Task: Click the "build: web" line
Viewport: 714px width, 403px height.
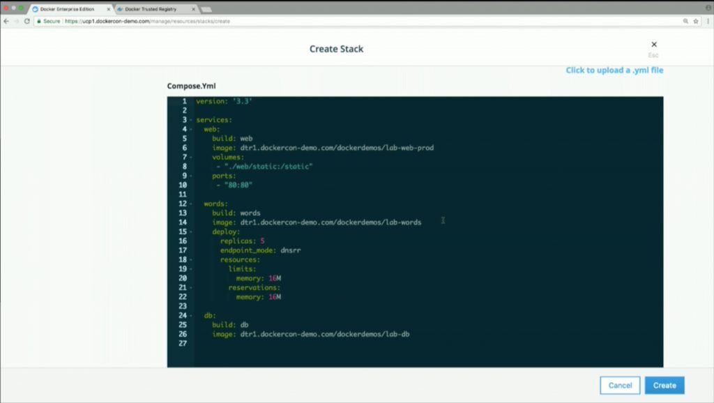Action: pyautogui.click(x=232, y=139)
